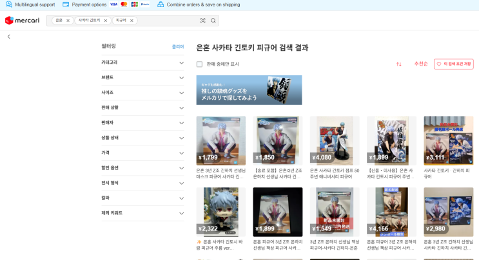Remove the 은혼 search tag
This screenshot has width=479, height=260.
point(68,21)
